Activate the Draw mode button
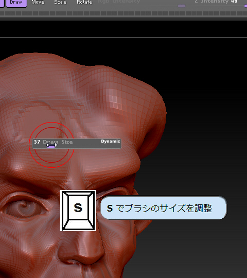The image size is (247, 278). tap(16, 3)
